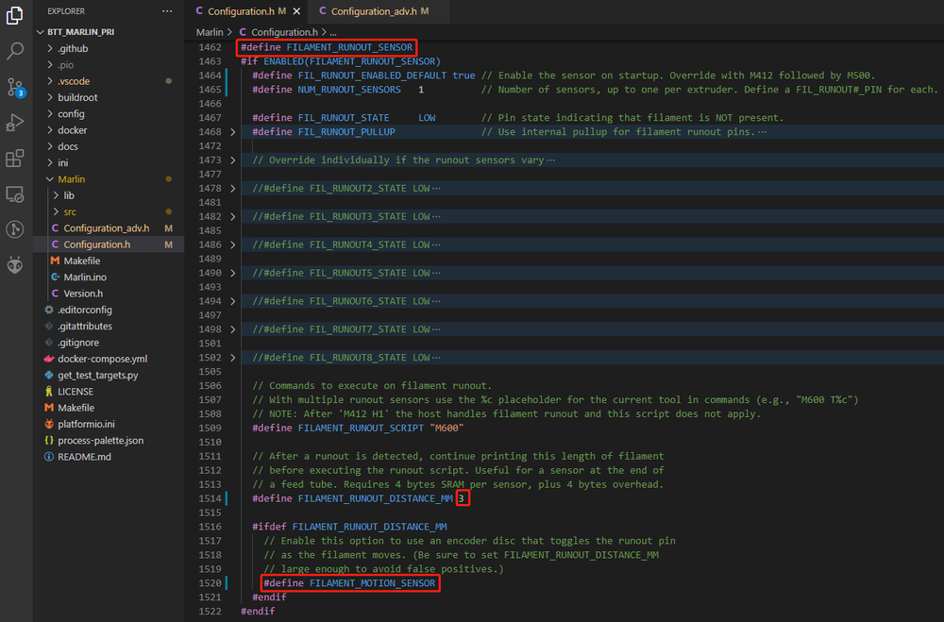Open the Explorer view in activity bar
The image size is (944, 622).
point(15,16)
